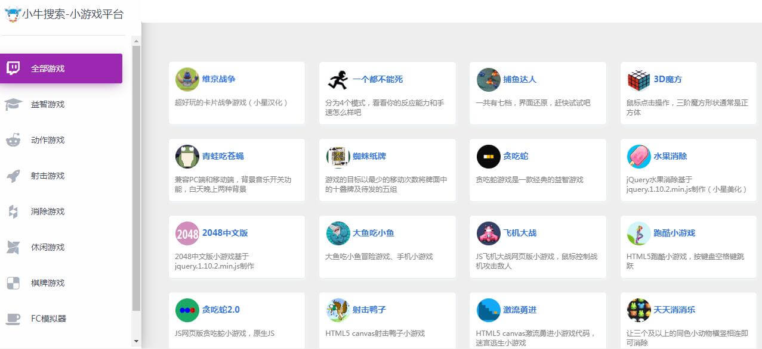762x349 pixels.
Task: Click the 棋牌游戏 cube icon
Action: point(14,283)
